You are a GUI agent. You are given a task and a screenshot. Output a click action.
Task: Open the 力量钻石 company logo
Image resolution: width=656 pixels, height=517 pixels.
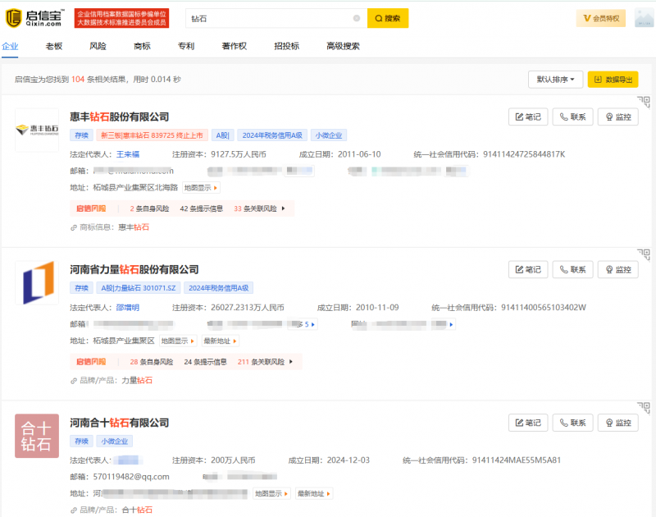37,282
